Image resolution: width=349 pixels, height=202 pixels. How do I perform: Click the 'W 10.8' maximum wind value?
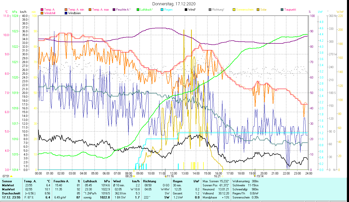pos(135,189)
